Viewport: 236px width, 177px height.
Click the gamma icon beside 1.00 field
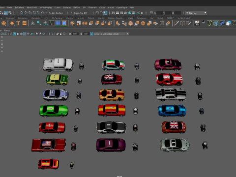[x=81, y=34]
